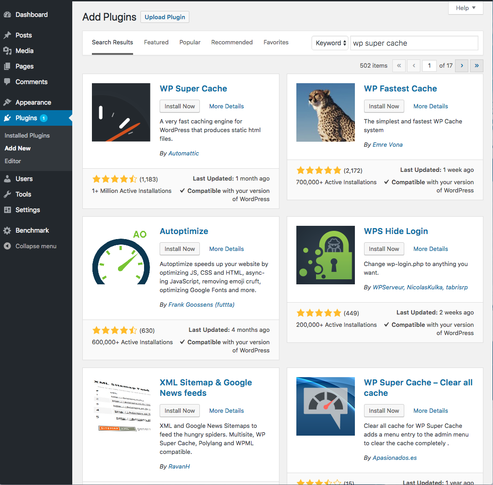Open the Keyword search type dropdown
493x485 pixels.
point(330,43)
